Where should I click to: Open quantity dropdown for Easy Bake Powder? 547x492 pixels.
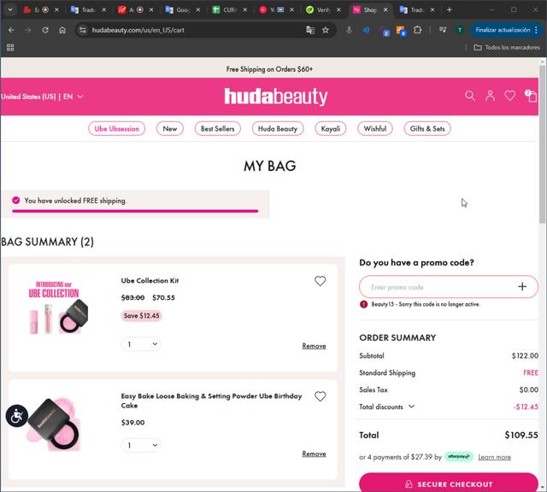pos(141,445)
